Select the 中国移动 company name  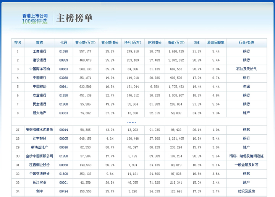click(x=40, y=86)
